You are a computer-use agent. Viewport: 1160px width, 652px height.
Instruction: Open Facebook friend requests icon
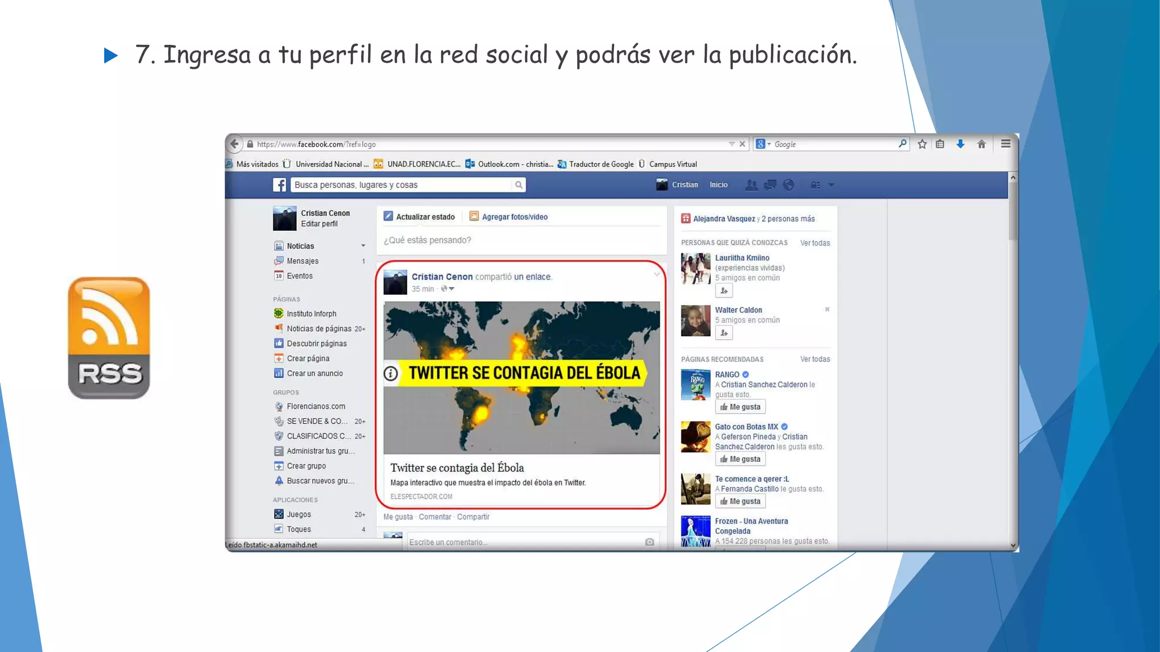(752, 185)
